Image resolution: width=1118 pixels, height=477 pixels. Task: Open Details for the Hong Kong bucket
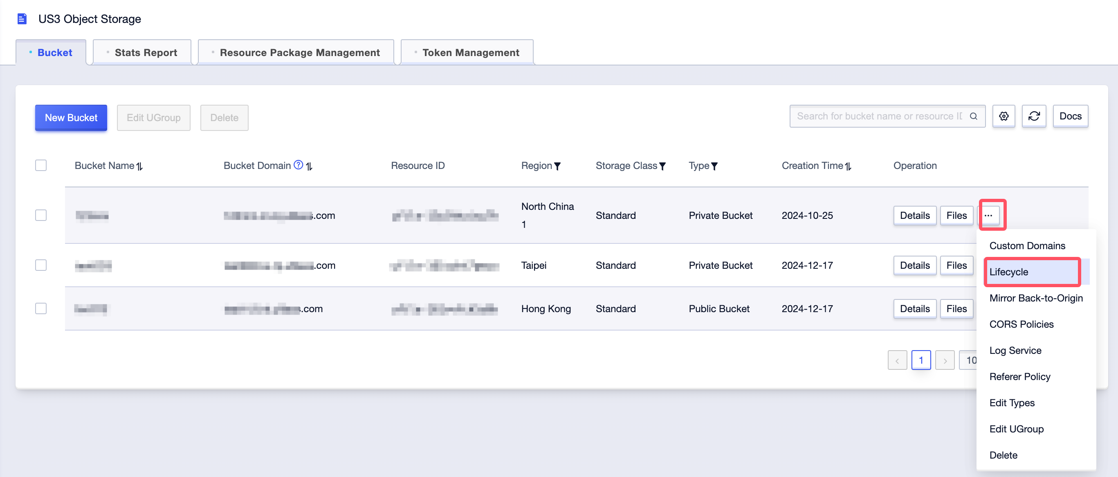pyautogui.click(x=915, y=308)
